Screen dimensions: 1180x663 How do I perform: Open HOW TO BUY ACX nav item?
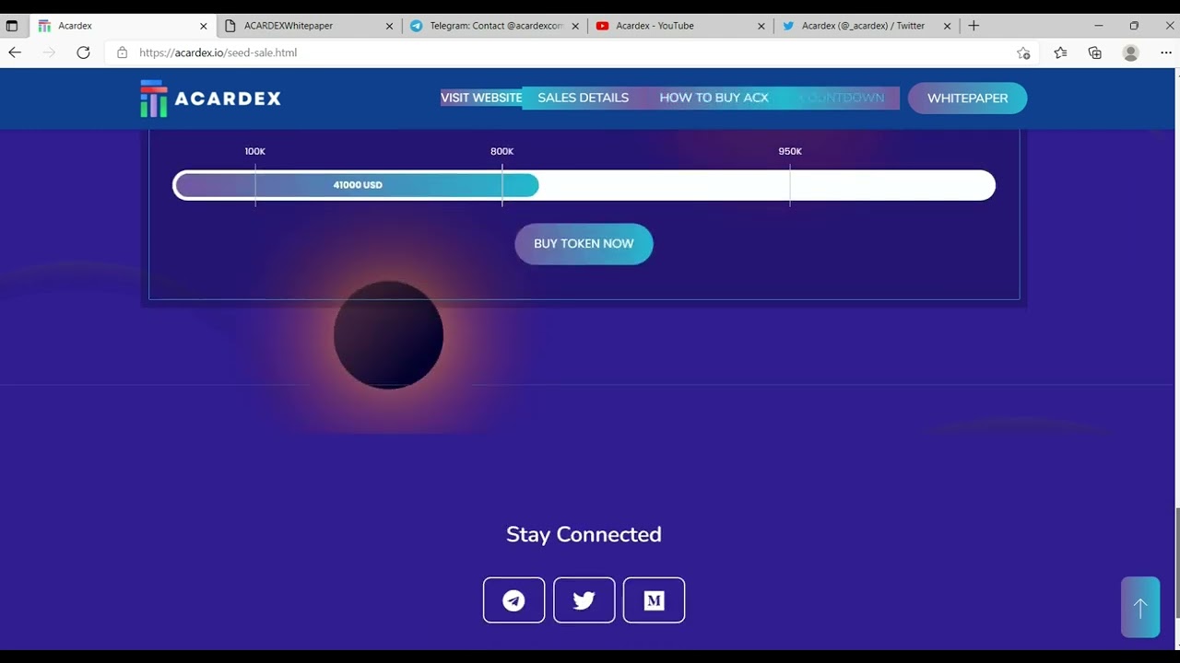coord(714,98)
